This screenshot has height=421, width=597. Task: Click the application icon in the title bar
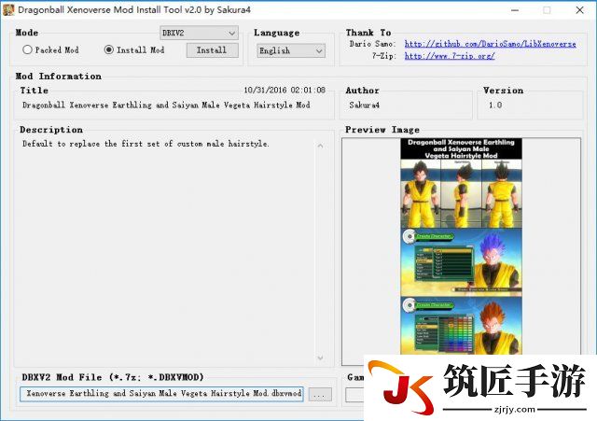click(8, 9)
